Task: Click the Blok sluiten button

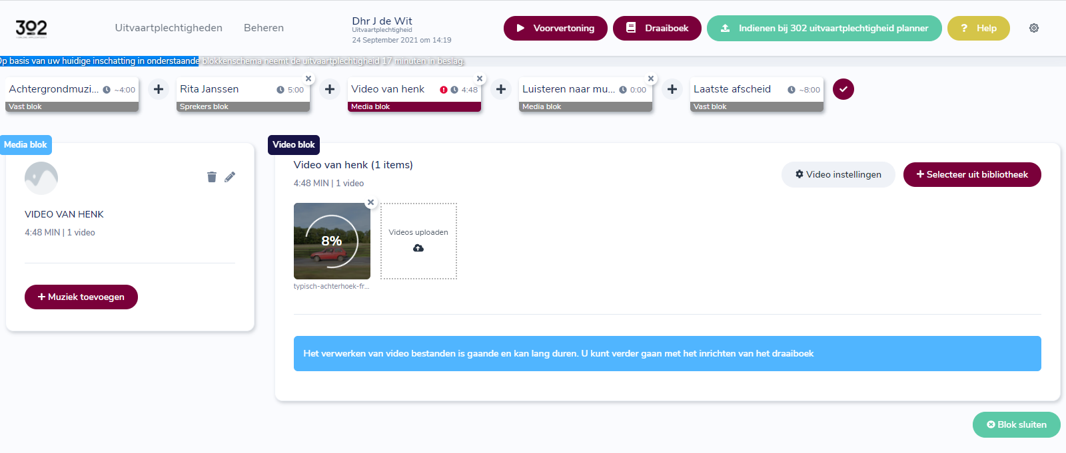Action: pyautogui.click(x=1017, y=424)
